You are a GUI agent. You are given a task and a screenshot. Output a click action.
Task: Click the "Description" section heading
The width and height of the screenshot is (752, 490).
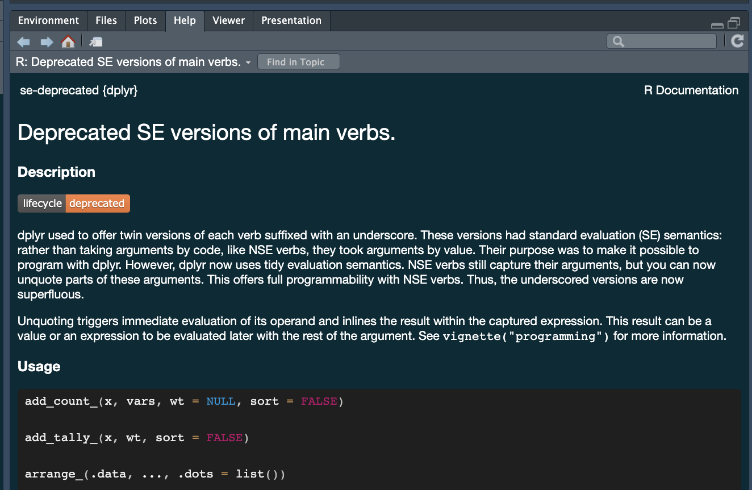point(56,172)
